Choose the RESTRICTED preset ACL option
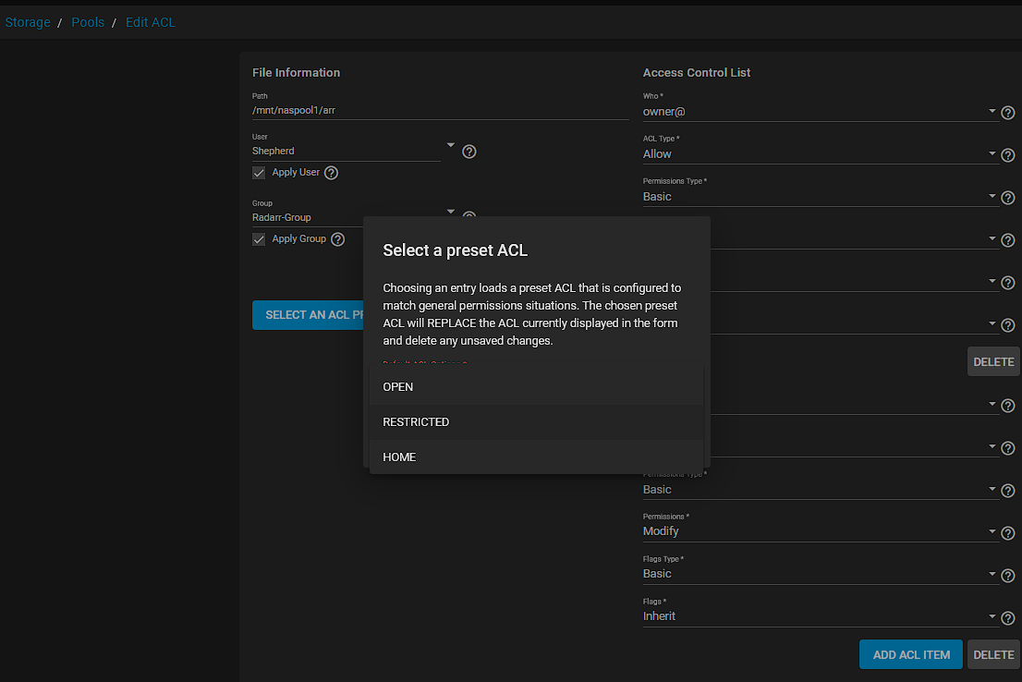1022x682 pixels. 537,421
